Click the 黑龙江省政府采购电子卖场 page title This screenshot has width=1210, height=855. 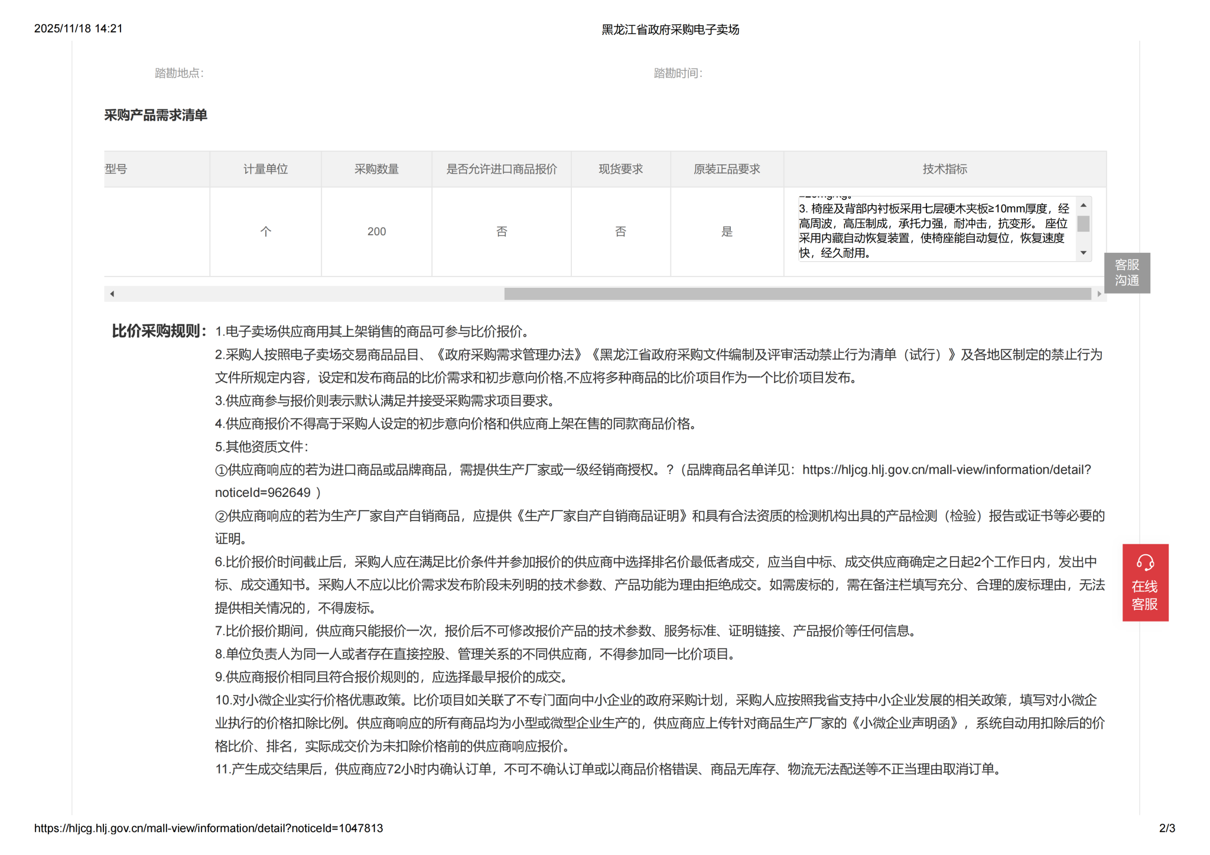pyautogui.click(x=670, y=30)
